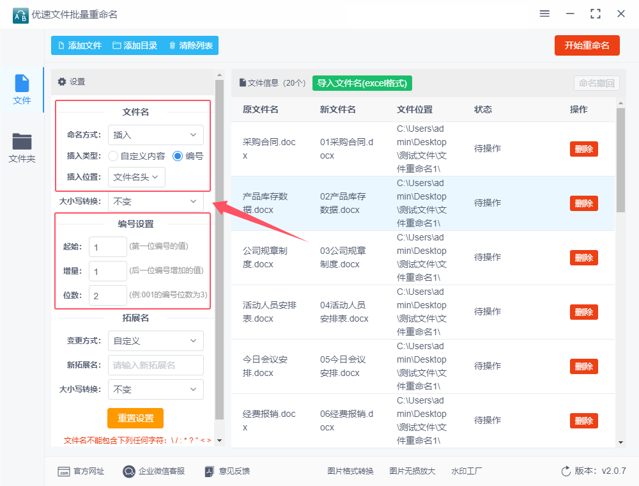Switch to the 文件 tab in sidebar
The width and height of the screenshot is (639, 486).
(x=22, y=90)
